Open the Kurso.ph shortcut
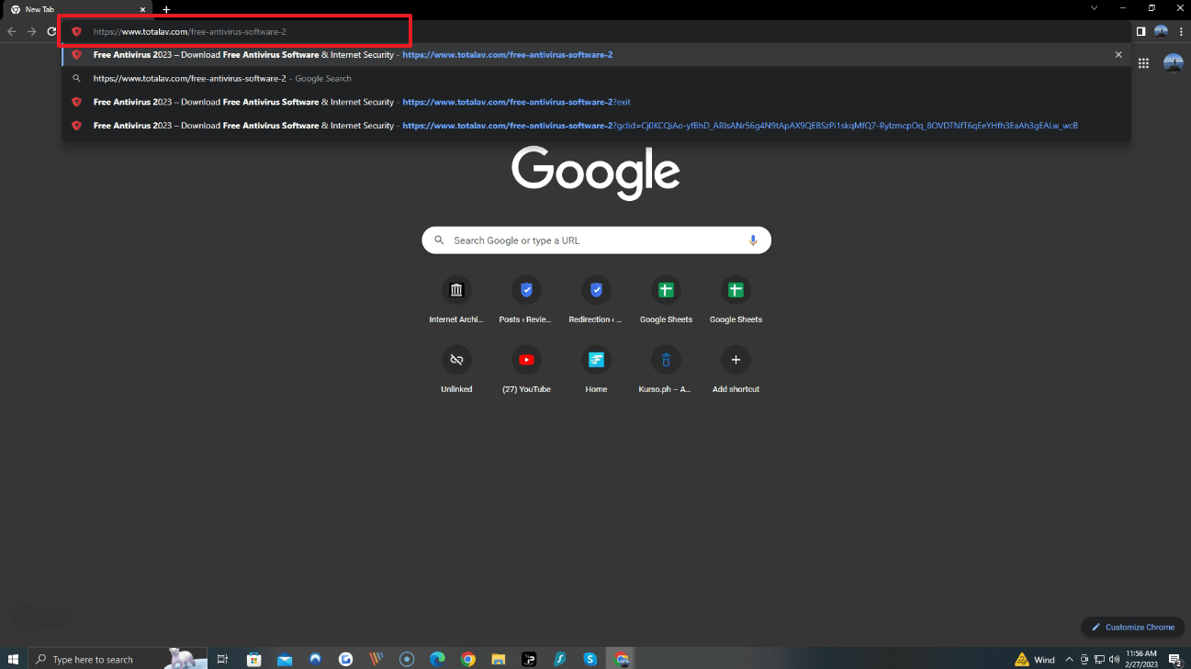1191x669 pixels. coord(666,369)
